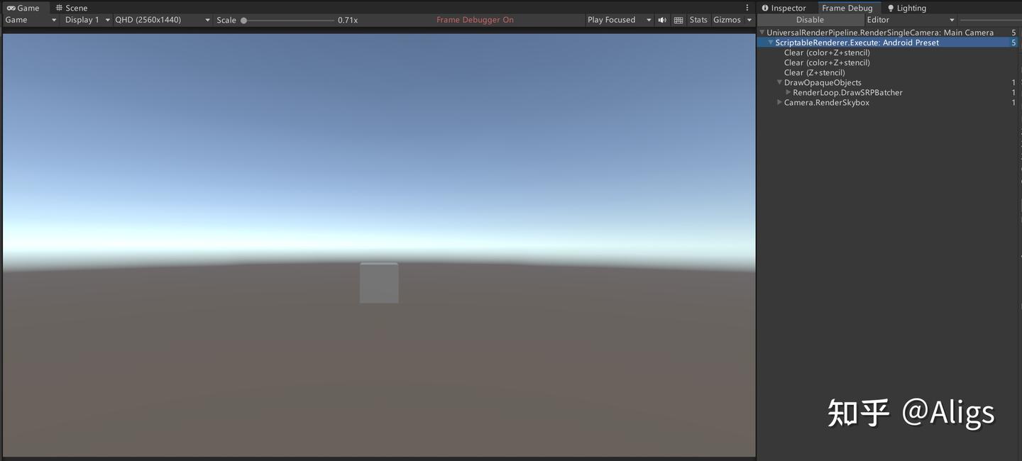Image resolution: width=1022 pixels, height=461 pixels.
Task: Open the QHD resolution dropdown
Action: pyautogui.click(x=162, y=20)
